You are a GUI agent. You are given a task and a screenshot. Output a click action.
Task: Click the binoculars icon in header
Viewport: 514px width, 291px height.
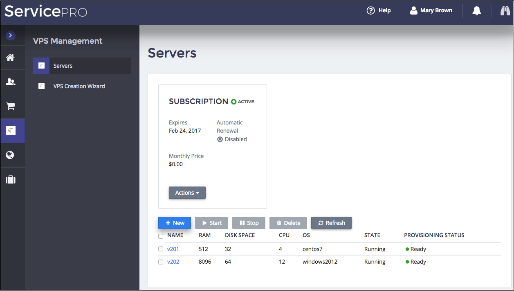(505, 11)
